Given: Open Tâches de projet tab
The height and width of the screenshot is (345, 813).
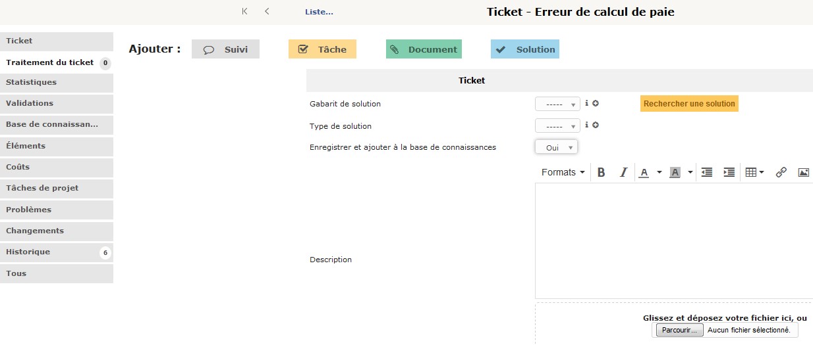Looking at the screenshot, I should (x=57, y=189).
